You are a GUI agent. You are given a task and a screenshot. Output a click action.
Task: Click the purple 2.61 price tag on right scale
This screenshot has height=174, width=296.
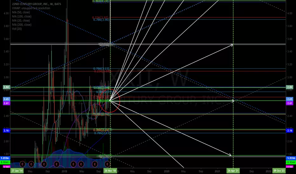290,103
